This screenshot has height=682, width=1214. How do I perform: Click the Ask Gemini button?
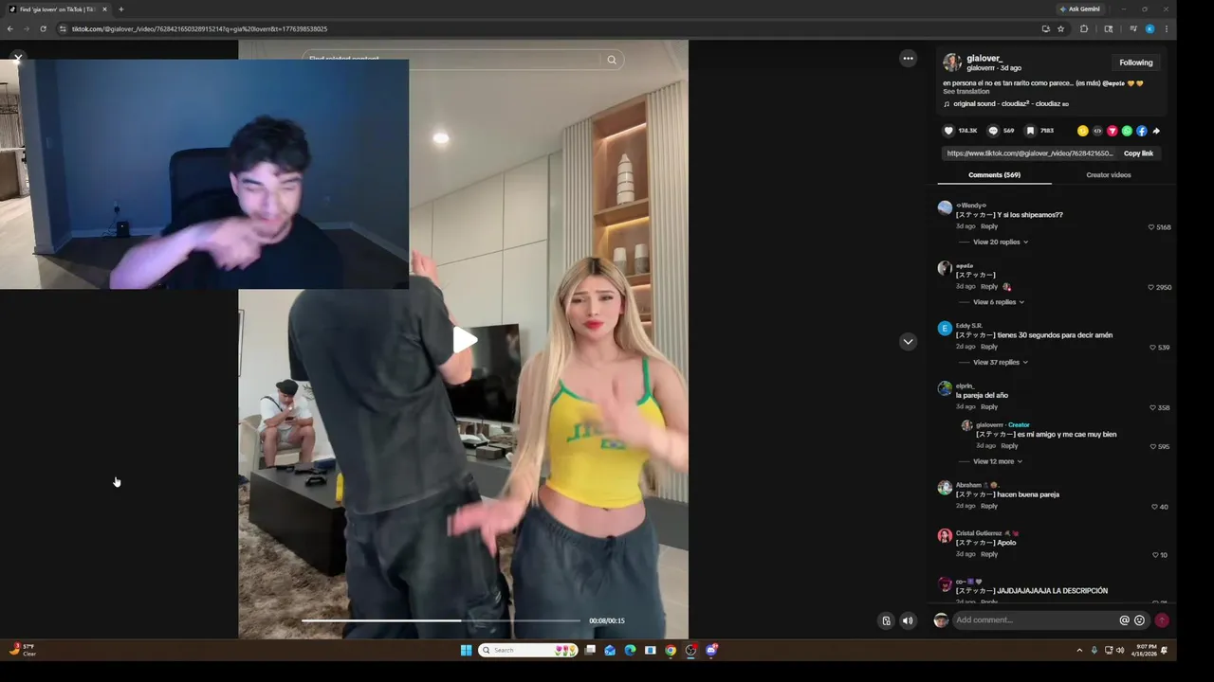1080,9
